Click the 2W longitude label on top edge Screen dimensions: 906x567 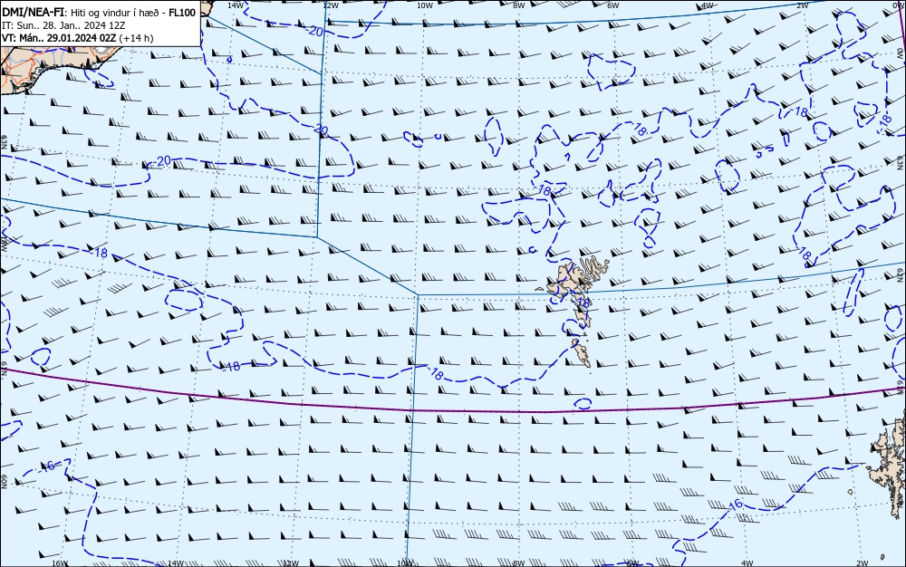(803, 5)
